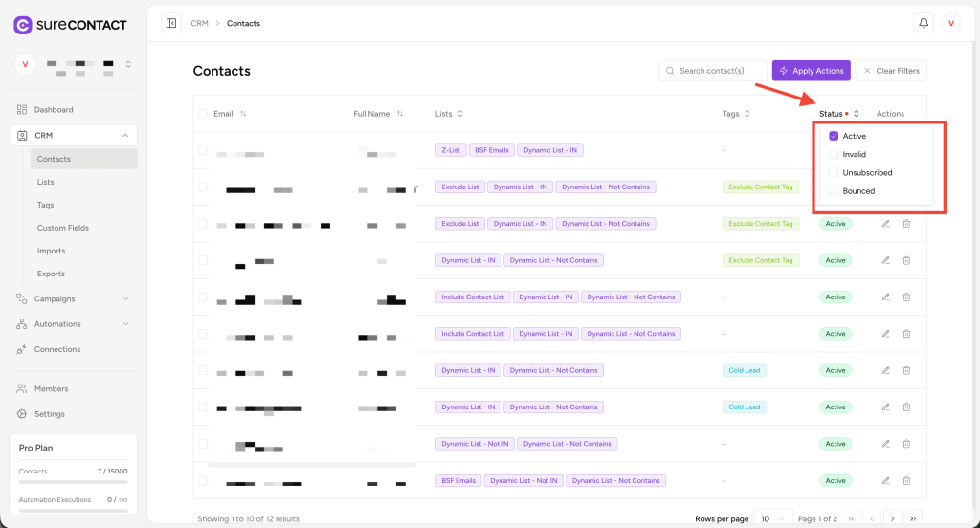Uncheck the Active status filter
The width and height of the screenshot is (980, 528).
(834, 136)
